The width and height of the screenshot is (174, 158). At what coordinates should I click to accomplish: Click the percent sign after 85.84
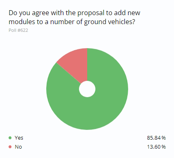coord(164,138)
